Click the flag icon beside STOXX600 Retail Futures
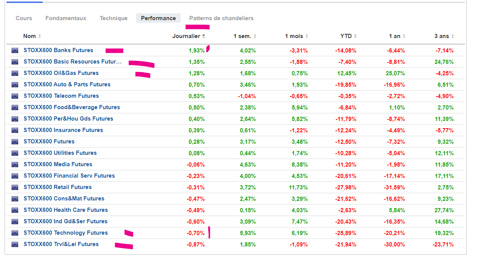The width and height of the screenshot is (482, 259). [x=15, y=187]
